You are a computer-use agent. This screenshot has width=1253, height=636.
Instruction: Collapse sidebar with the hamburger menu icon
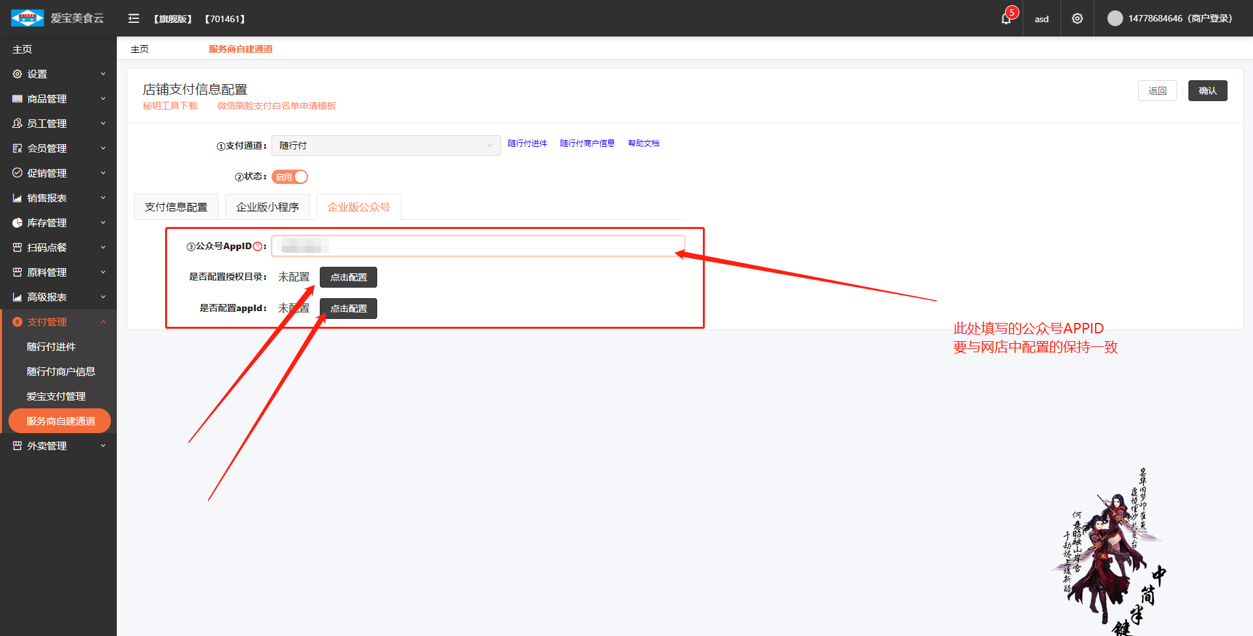point(134,19)
